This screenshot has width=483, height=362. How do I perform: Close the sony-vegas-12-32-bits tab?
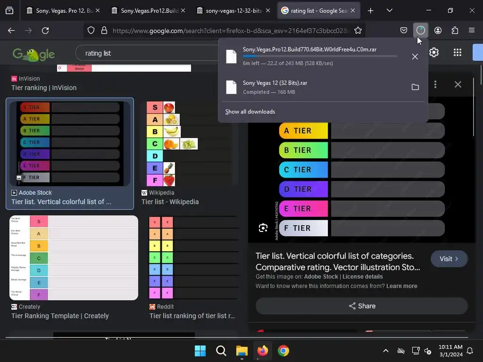pos(268,10)
